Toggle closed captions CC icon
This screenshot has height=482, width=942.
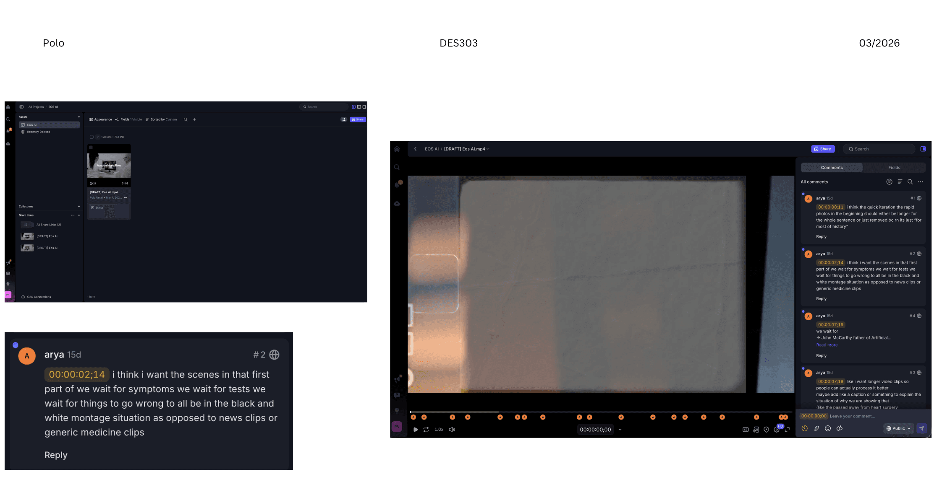tap(746, 429)
